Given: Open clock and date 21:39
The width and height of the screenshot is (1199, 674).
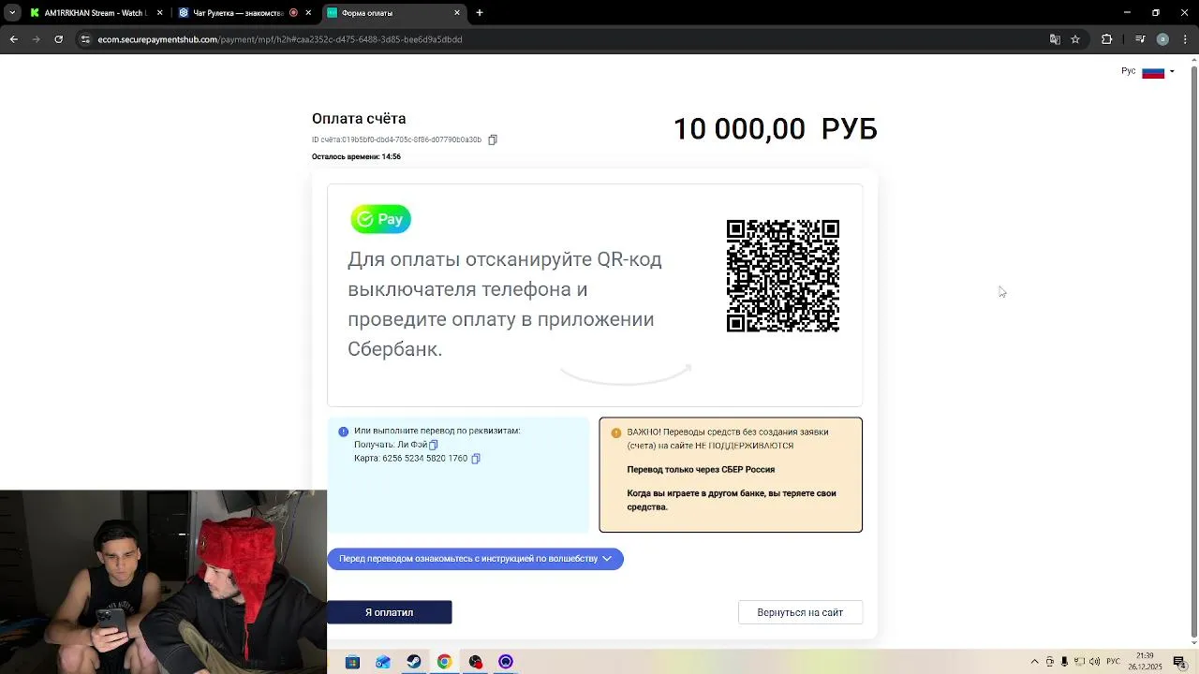Looking at the screenshot, I should (x=1145, y=662).
